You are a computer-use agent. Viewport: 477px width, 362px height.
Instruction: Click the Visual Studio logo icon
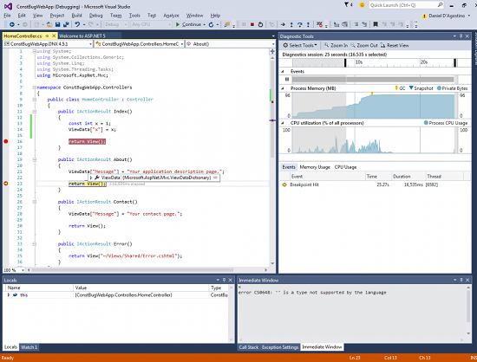(x=8, y=6)
